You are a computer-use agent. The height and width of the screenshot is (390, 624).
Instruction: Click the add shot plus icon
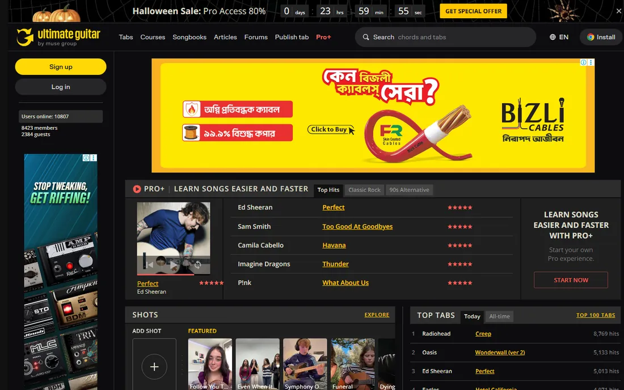[154, 367]
